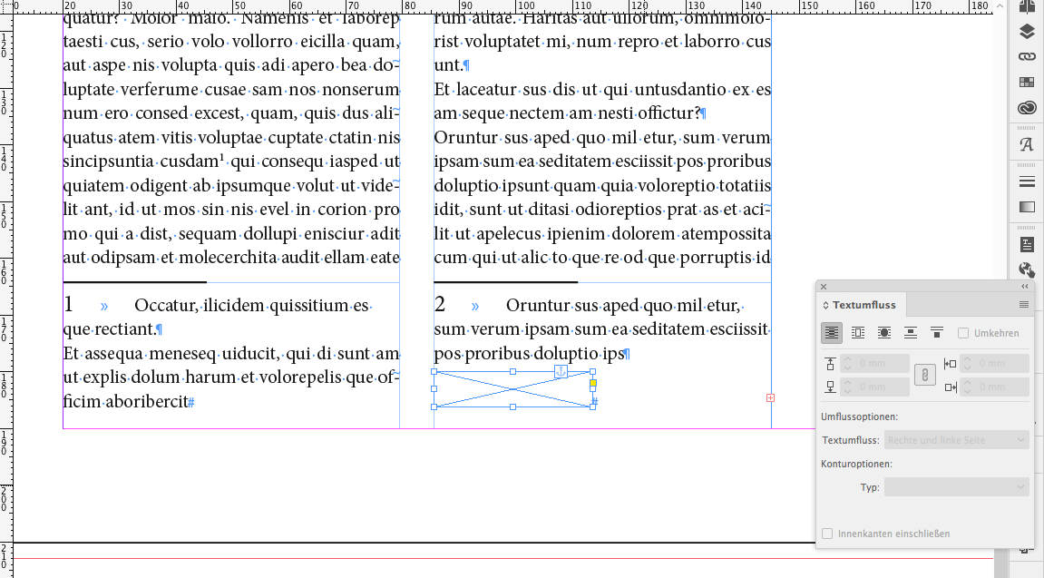Click footnote number 2 before "Oruntur"

coord(439,305)
